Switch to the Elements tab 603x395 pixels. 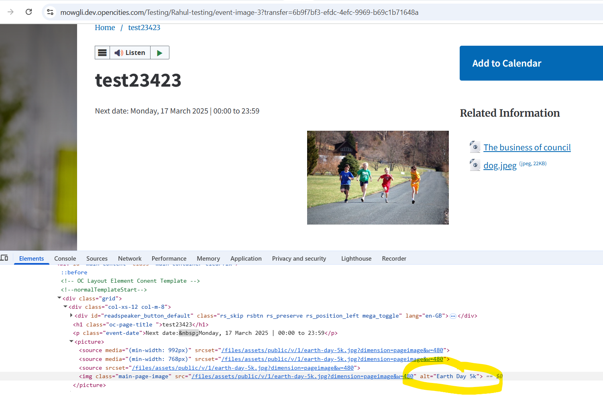click(x=31, y=259)
